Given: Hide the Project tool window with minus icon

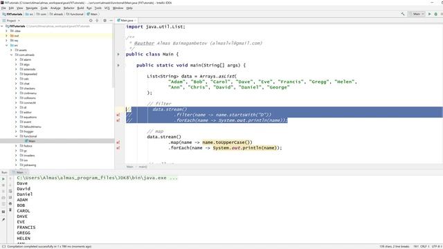Looking at the screenshot, I should 111,21.
